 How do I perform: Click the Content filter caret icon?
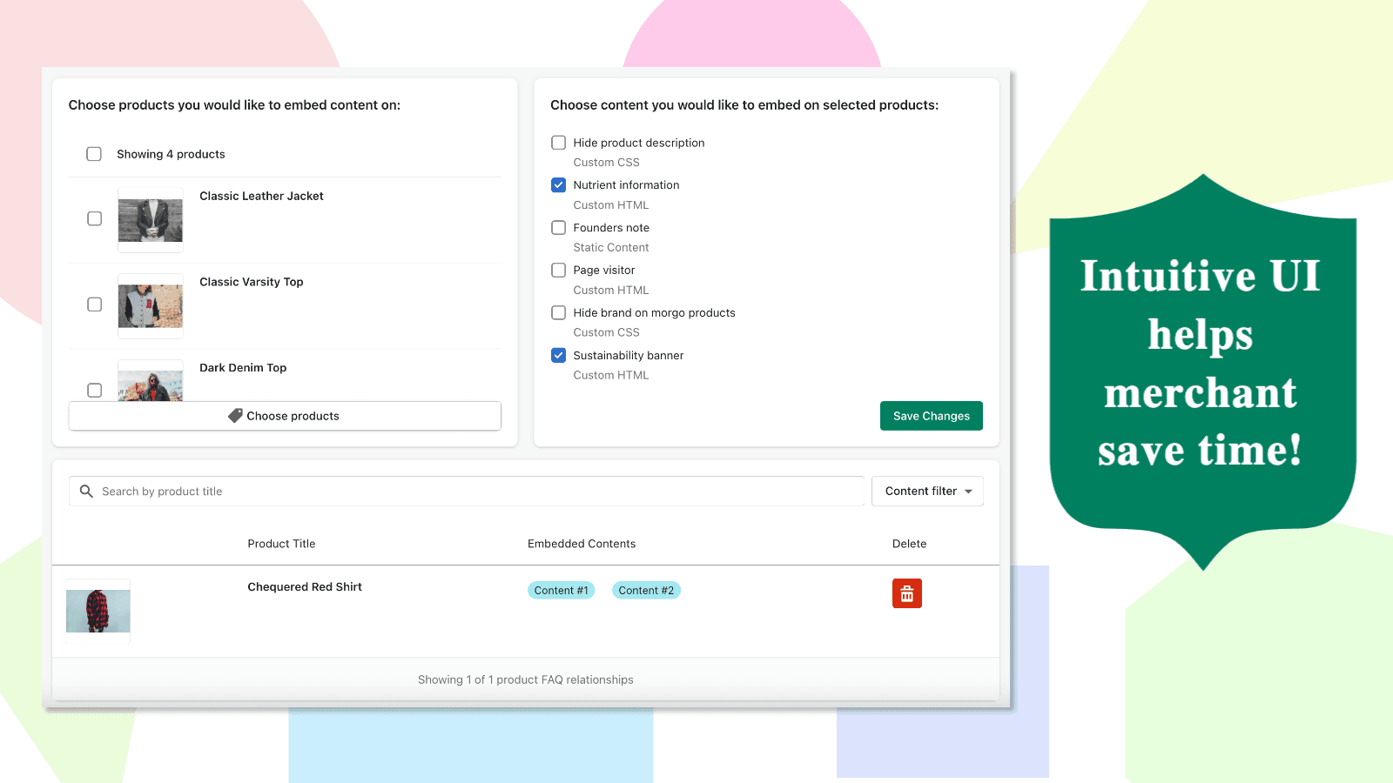[969, 491]
